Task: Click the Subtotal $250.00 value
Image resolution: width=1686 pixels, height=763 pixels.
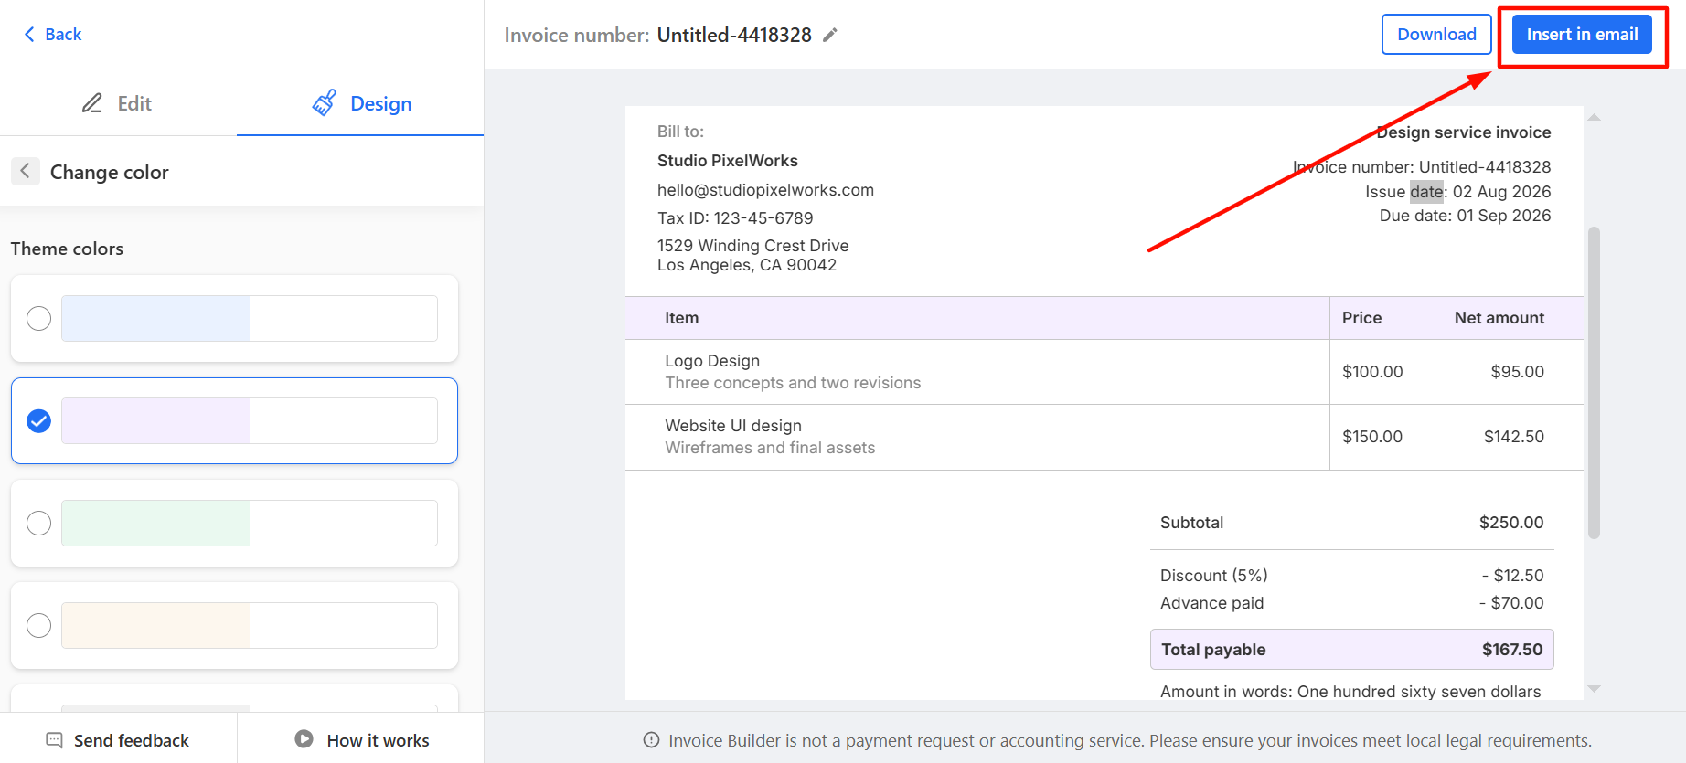Action: coord(1511,523)
